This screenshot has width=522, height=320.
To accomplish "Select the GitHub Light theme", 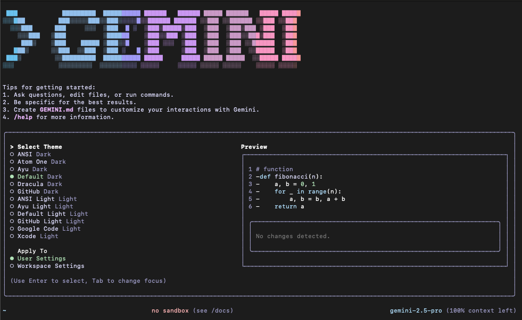I will pos(47,221).
